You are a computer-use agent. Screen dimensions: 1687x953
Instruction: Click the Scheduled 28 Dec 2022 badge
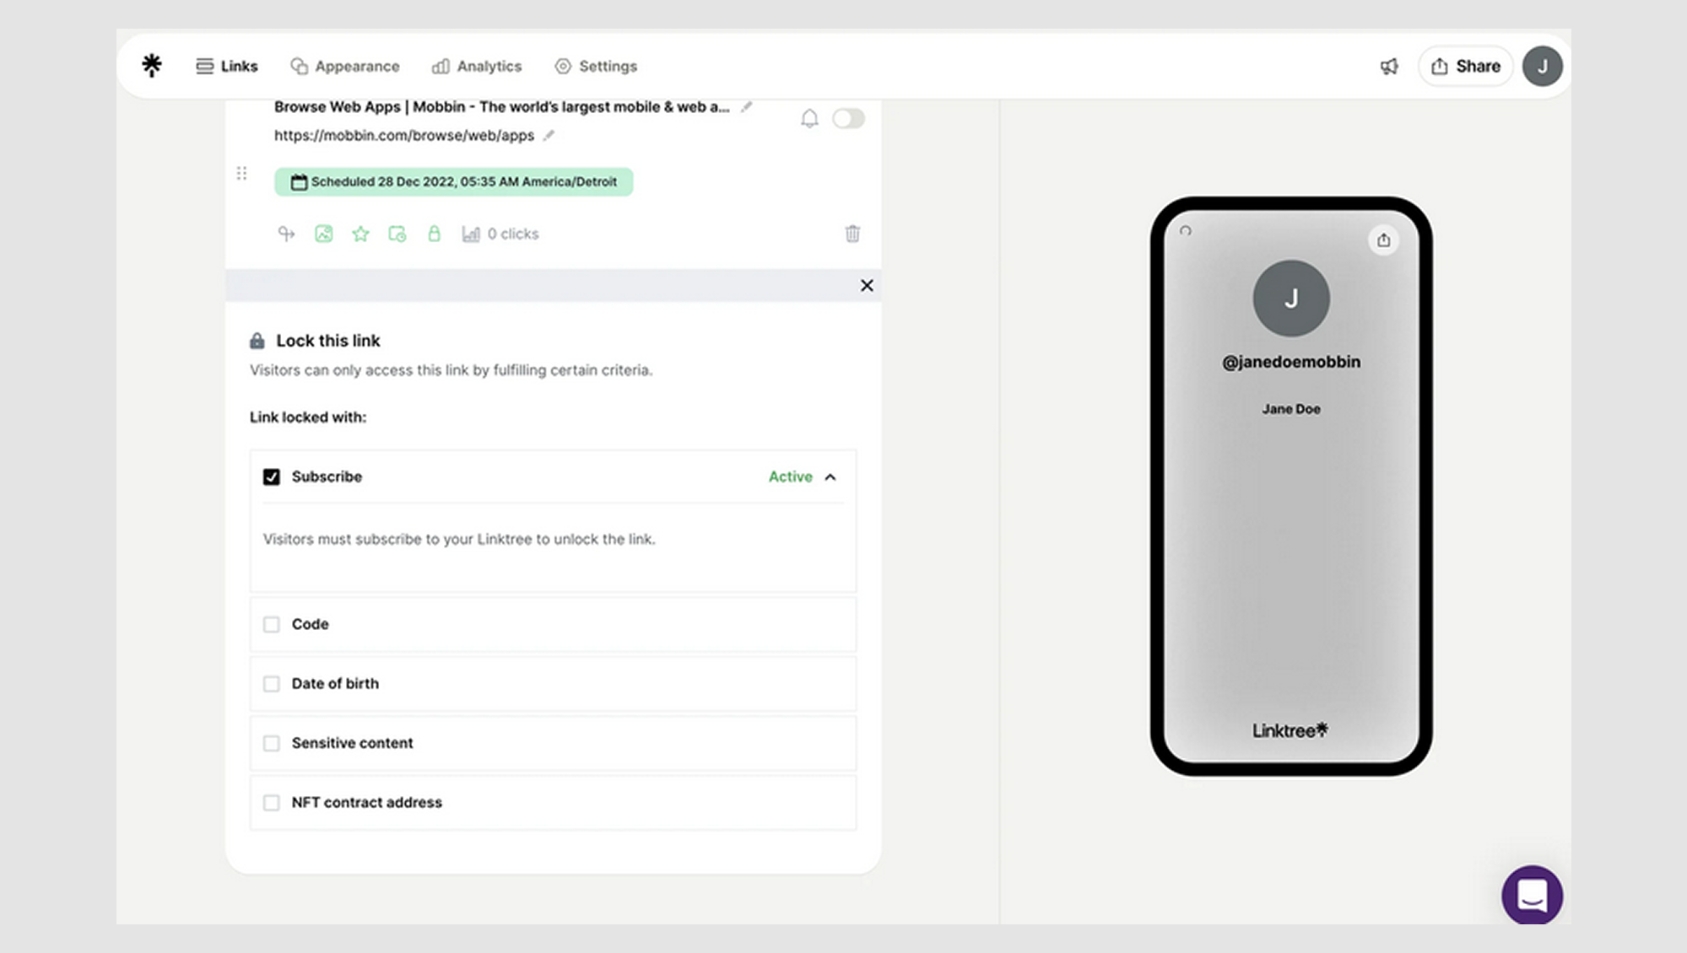pos(454,182)
